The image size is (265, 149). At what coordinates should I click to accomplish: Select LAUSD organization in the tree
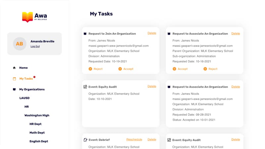pos(25,98)
